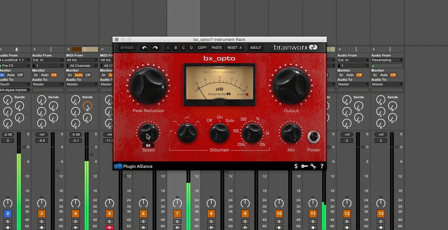Viewport: 448px width, 230px height.
Task: Click the brainworx logo in plugin header
Action: pos(295,47)
